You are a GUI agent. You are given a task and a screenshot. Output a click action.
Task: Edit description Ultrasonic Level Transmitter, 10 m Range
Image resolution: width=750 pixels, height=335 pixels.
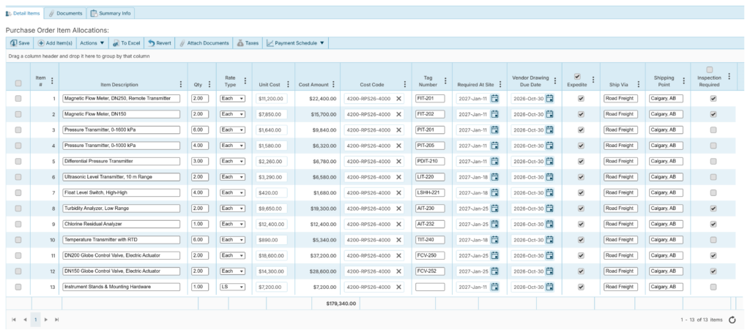click(121, 177)
